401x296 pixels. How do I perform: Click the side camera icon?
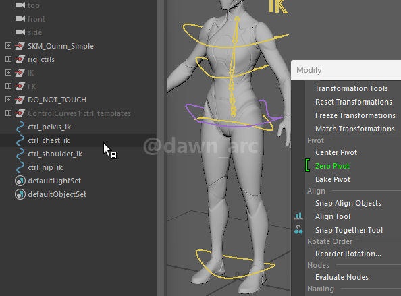(20, 32)
